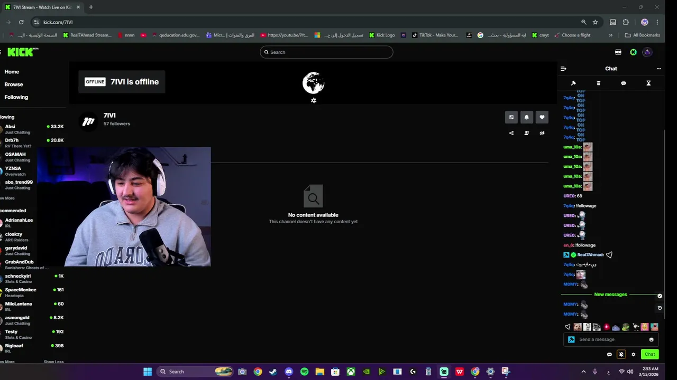The image size is (677, 380).
Task: Click the history clock icon in chat
Action: tap(660, 308)
